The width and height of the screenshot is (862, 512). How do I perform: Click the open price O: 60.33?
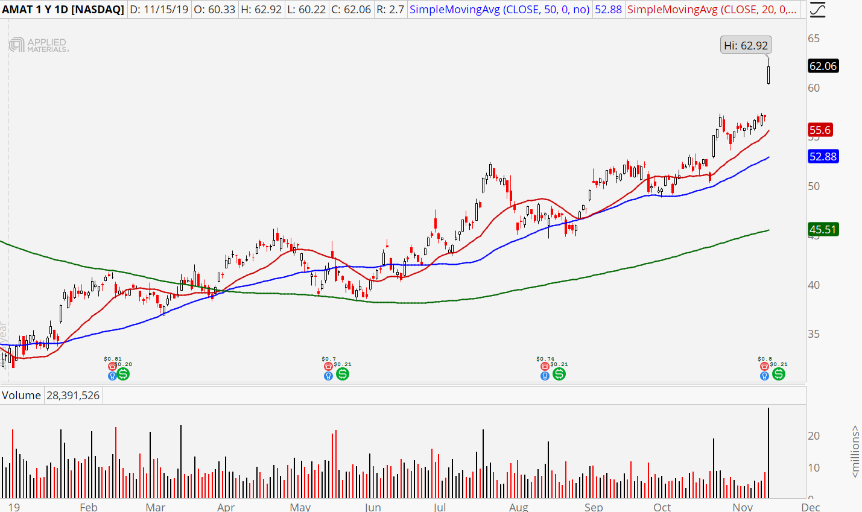click(x=215, y=10)
